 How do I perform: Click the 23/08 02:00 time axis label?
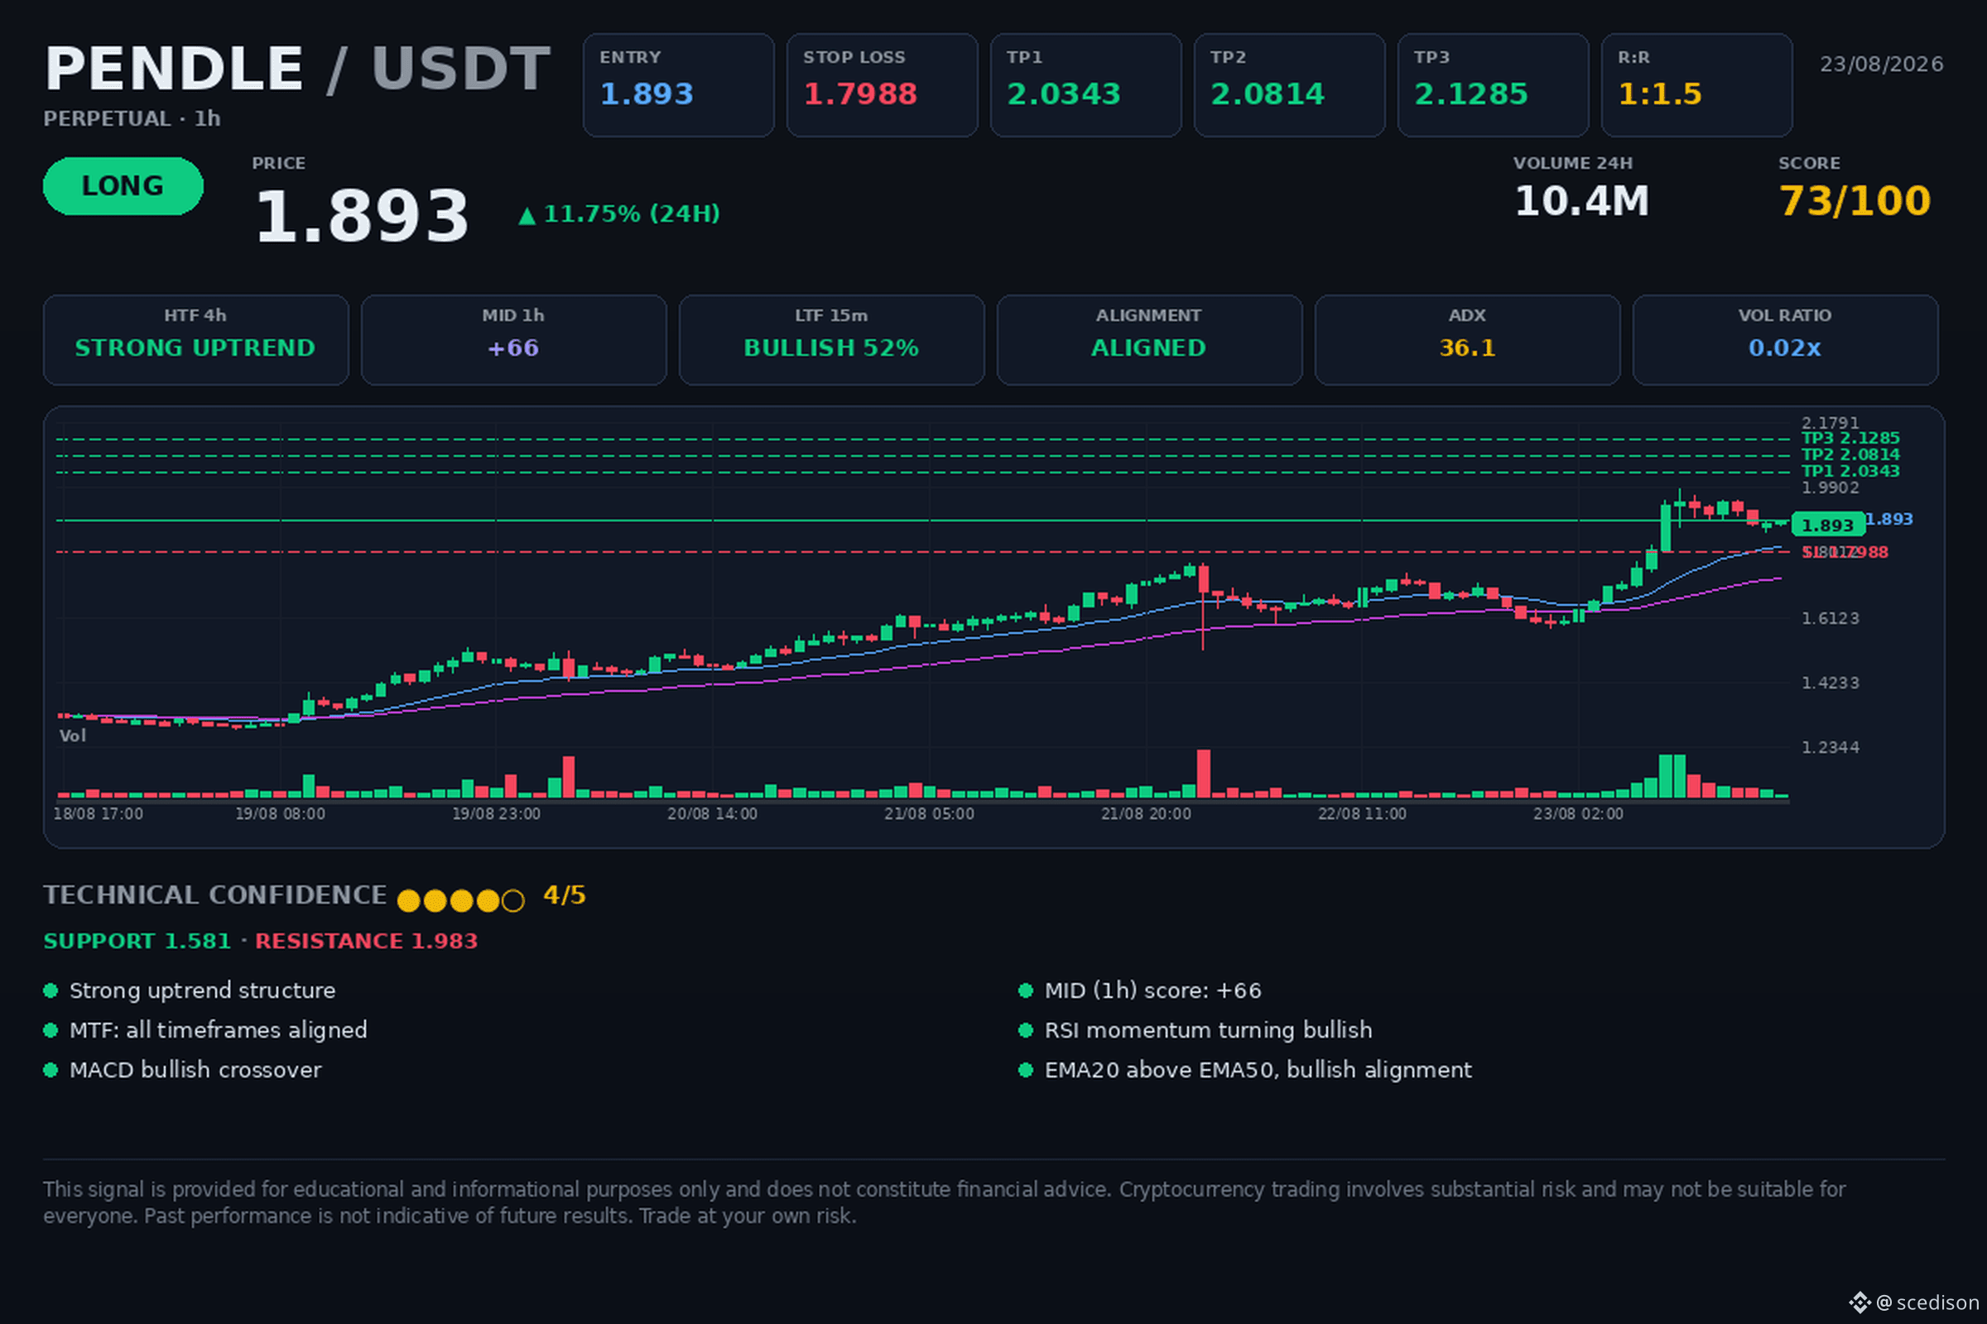click(x=1578, y=814)
